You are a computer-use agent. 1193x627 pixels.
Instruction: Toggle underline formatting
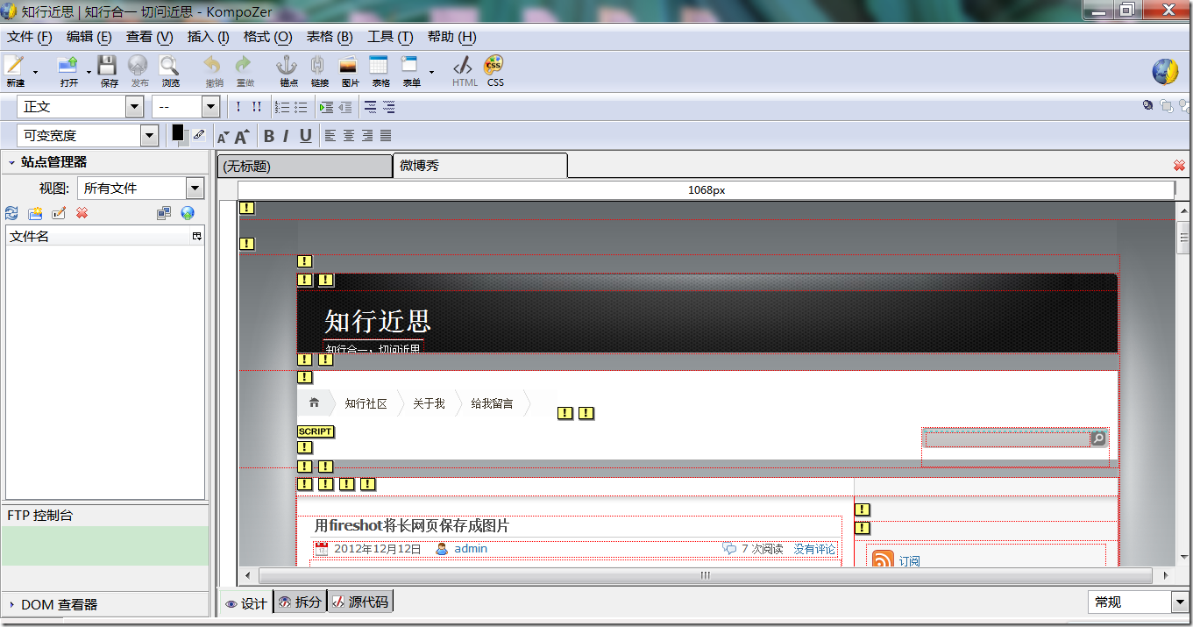coord(305,136)
